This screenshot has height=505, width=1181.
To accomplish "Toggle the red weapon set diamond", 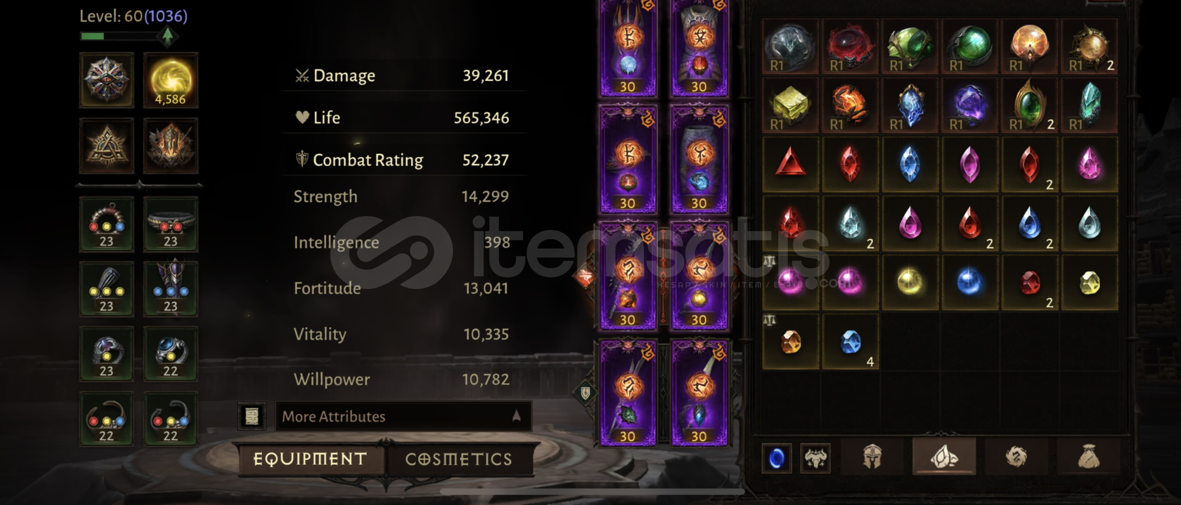I will coord(585,278).
